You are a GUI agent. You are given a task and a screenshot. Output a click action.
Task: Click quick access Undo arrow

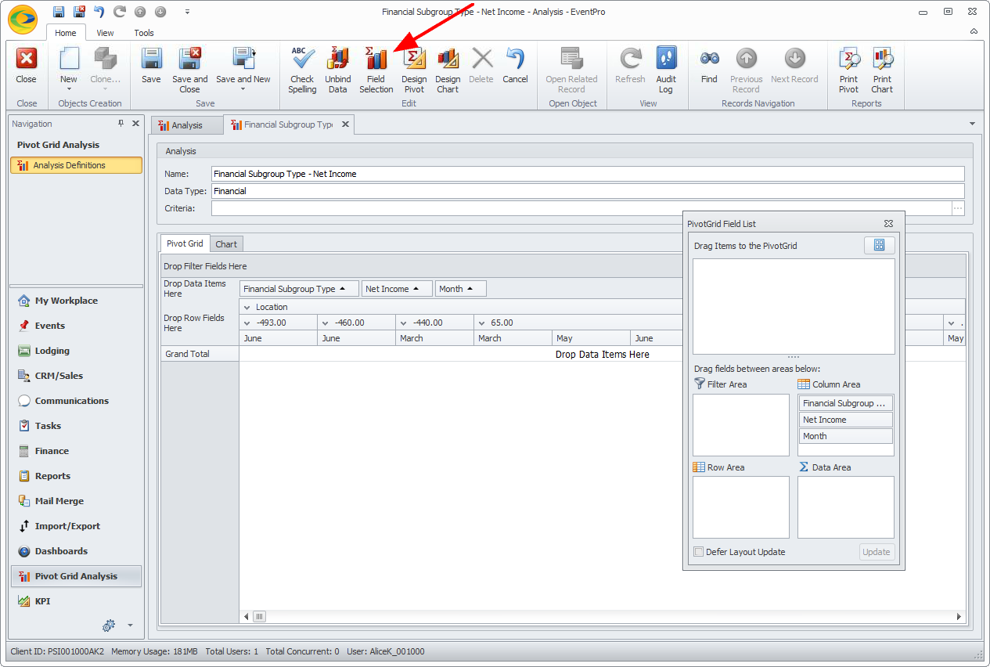99,12
